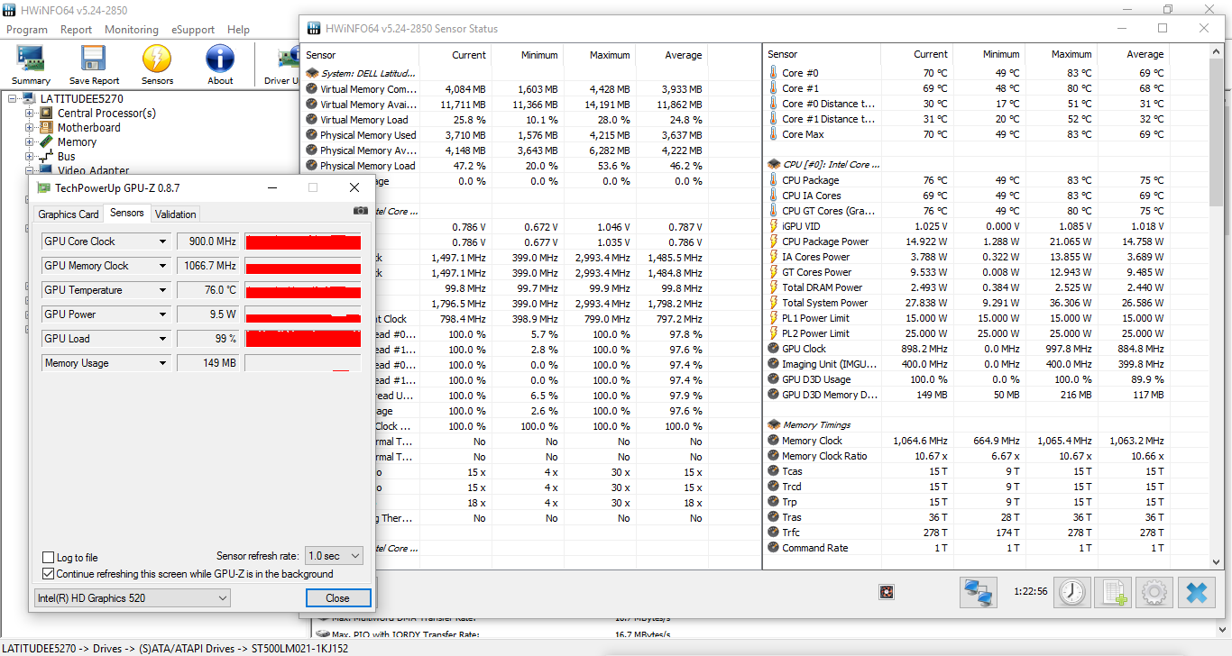Open the Summary toolbar icon in HWiNFO64

(x=31, y=65)
